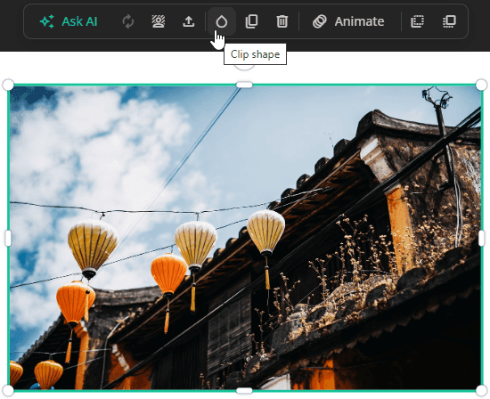Click the bottom-left corner resize handle
490x399 pixels.
8,391
